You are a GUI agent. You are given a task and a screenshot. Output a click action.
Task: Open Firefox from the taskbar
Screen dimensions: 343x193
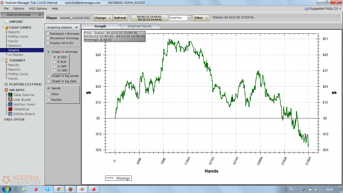[x=71, y=189]
